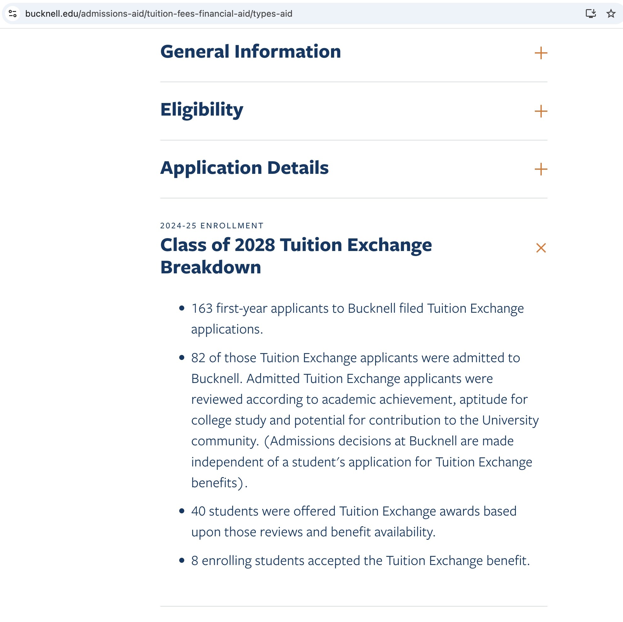This screenshot has width=623, height=622.
Task: Click the install app icon in address bar
Action: 591,14
